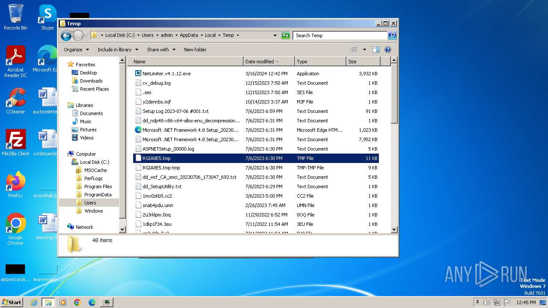The width and height of the screenshot is (548, 308).
Task: Click admin in the address breadcrumb
Action: point(167,36)
